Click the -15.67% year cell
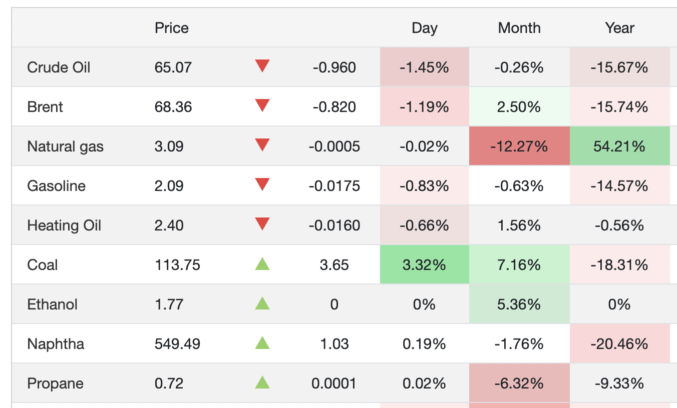The image size is (677, 408). coord(619,67)
